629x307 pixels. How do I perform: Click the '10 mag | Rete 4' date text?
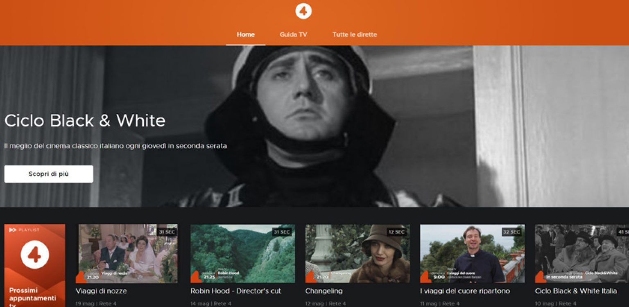click(x=556, y=304)
